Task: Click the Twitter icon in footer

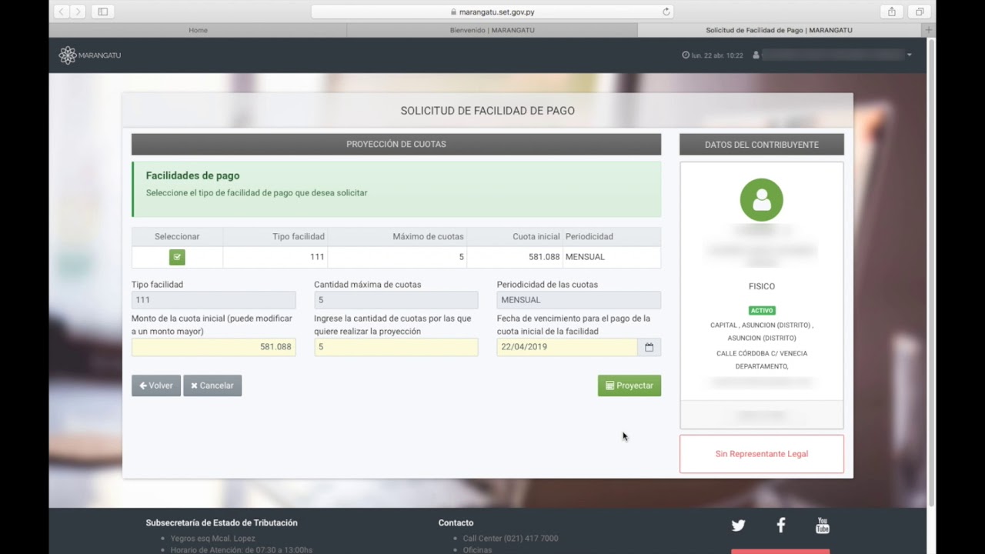Action: [x=738, y=526]
